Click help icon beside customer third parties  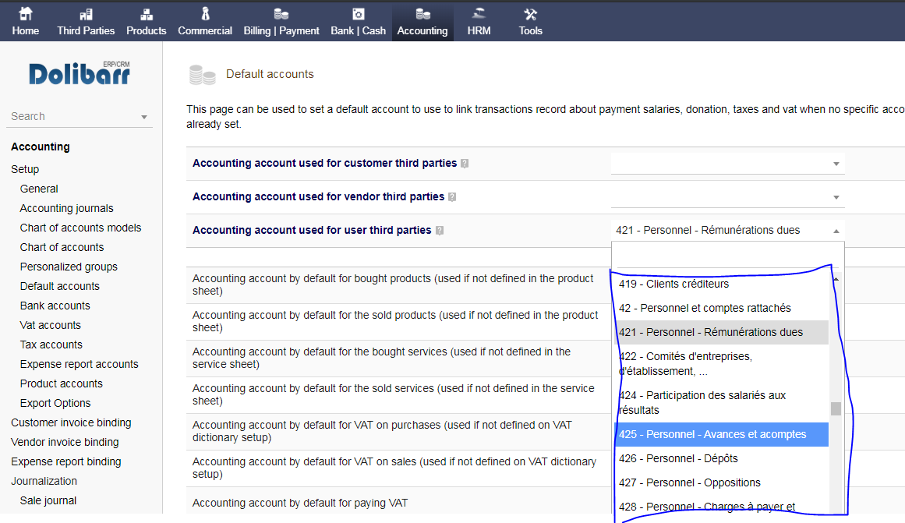[x=465, y=164]
